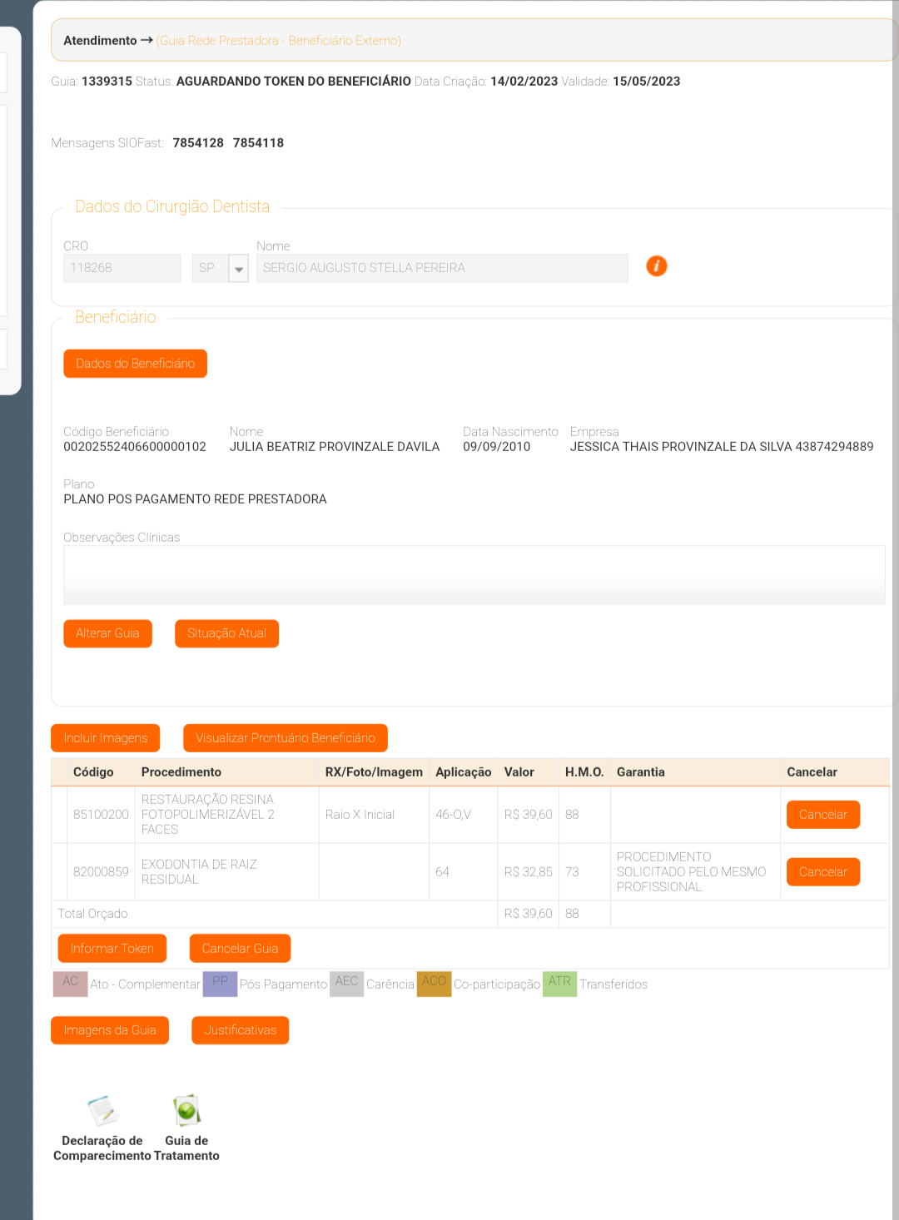Screen dimensions: 899x1220
Task: Expand the SP state dropdown arrow
Action: [x=239, y=269]
